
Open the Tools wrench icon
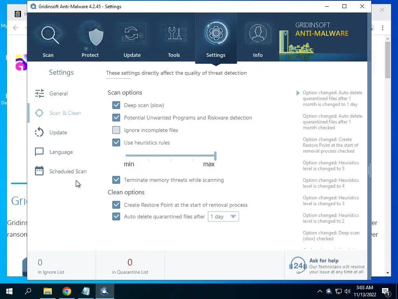click(174, 33)
